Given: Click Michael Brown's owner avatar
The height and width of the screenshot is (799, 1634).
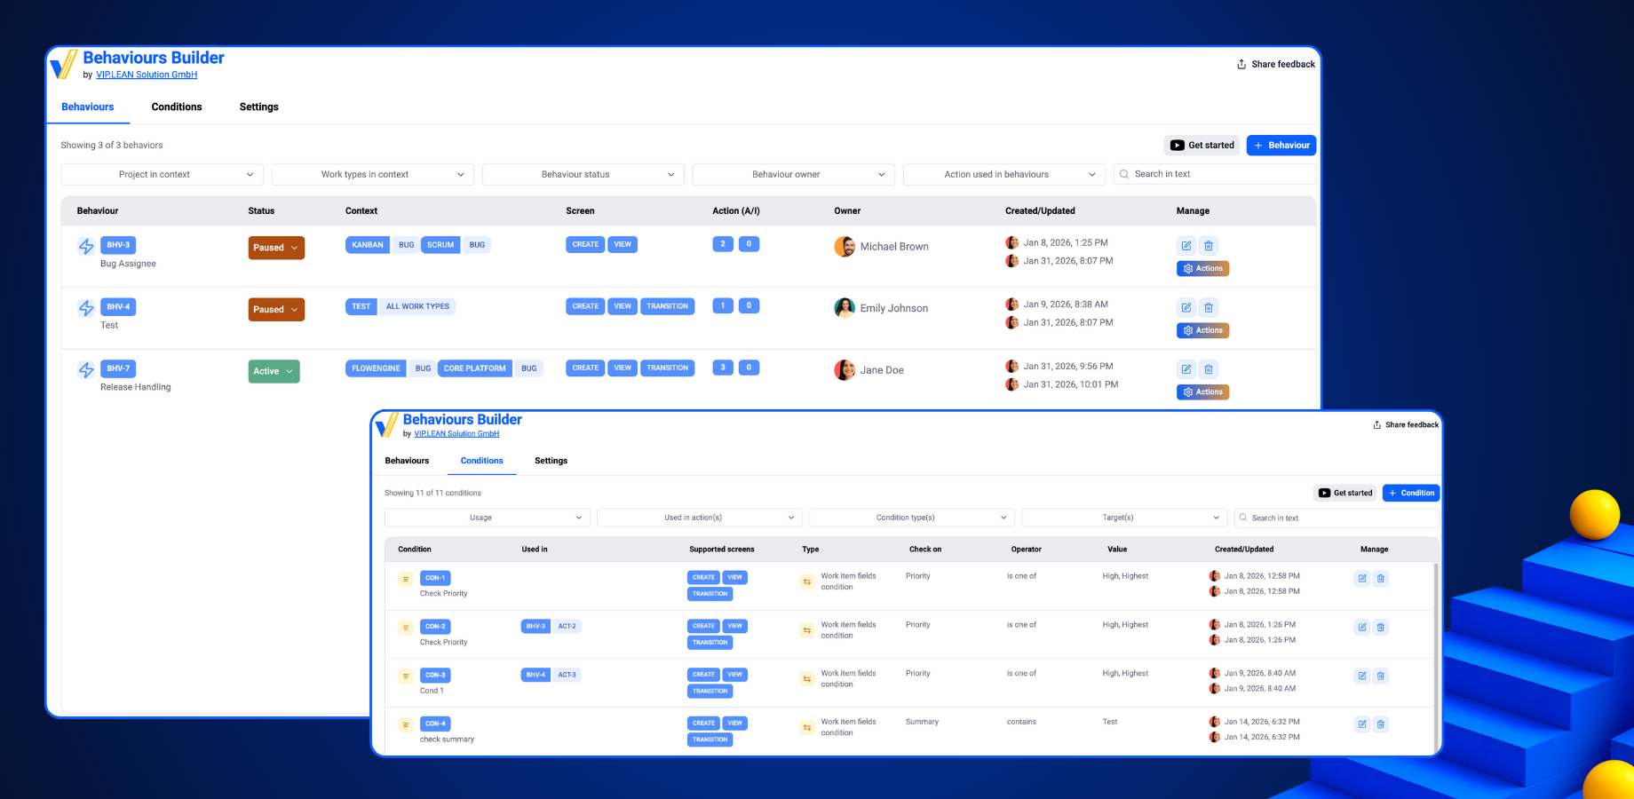Looking at the screenshot, I should coord(845,246).
